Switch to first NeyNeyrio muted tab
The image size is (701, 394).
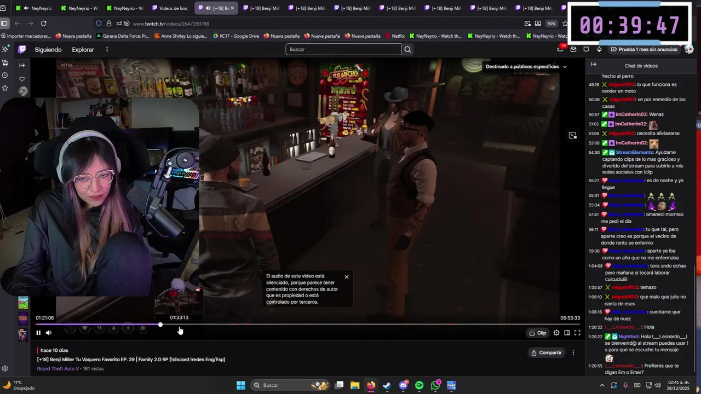tap(35, 8)
